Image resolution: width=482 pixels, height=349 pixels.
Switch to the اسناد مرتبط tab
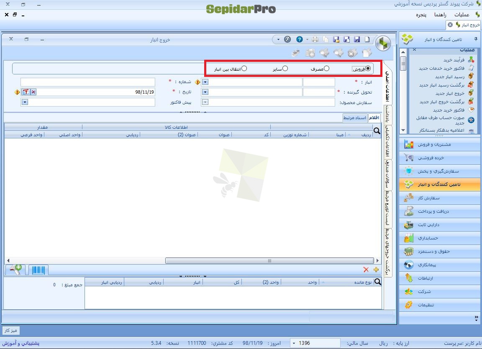pyautogui.click(x=355, y=117)
